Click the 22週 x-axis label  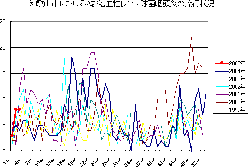click(83, 162)
